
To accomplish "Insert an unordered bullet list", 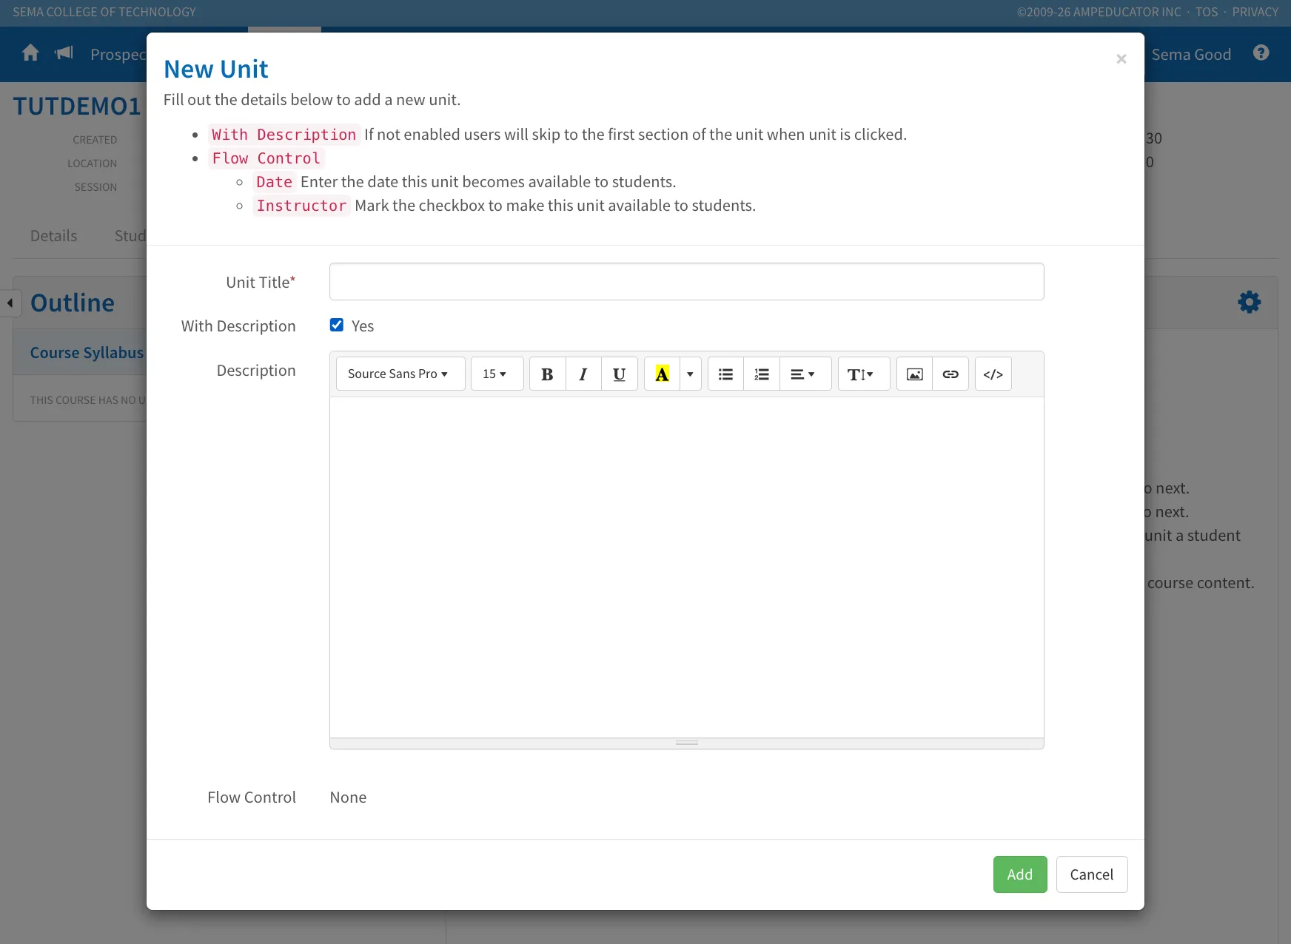I will click(x=725, y=374).
